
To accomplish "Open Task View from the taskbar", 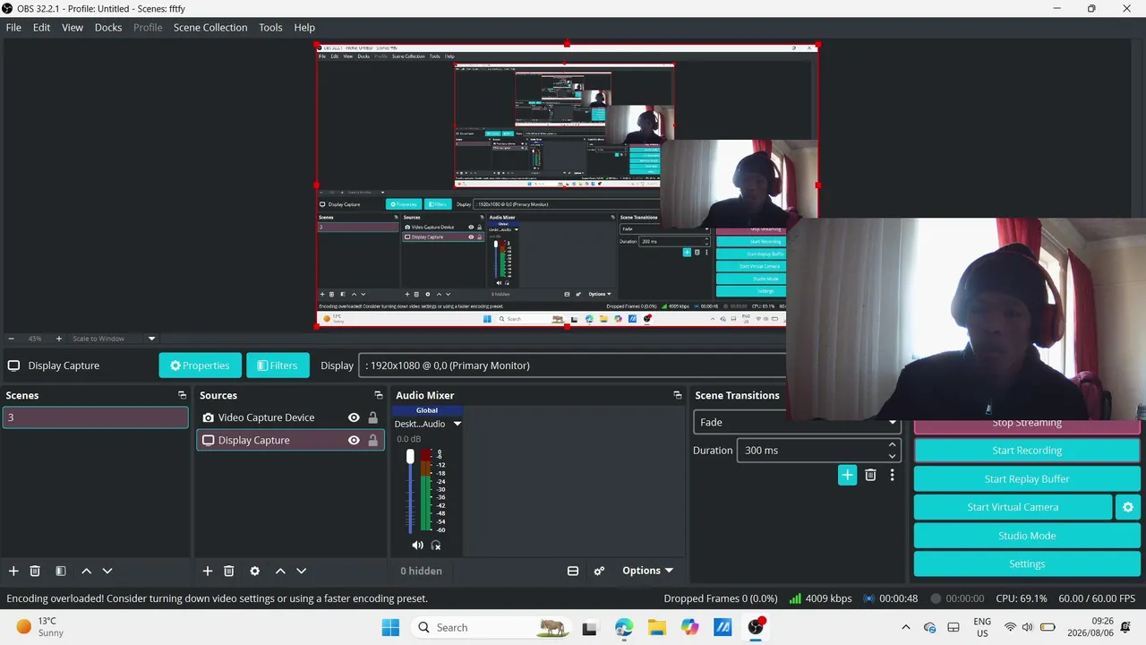I will (x=590, y=627).
